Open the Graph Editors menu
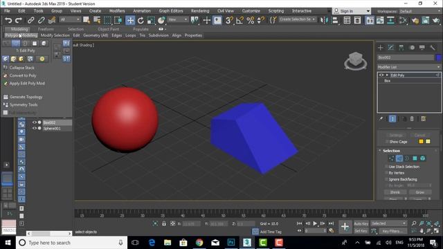The image size is (443, 249). [171, 11]
